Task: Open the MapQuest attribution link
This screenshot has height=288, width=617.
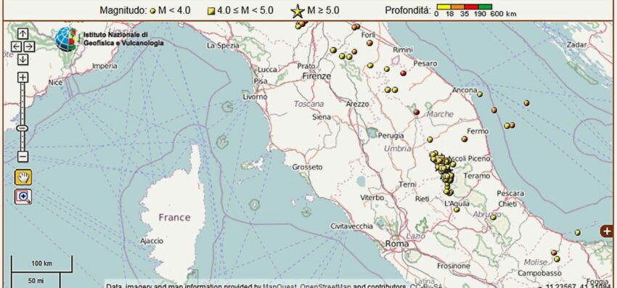Action: 279,286
